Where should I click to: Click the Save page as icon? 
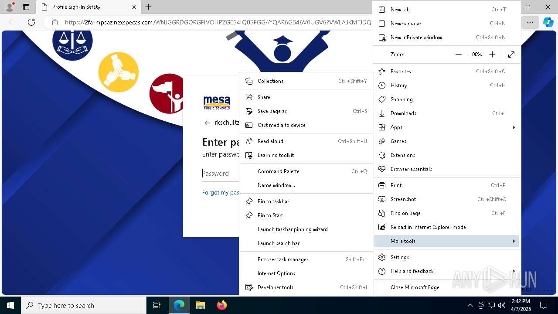249,111
